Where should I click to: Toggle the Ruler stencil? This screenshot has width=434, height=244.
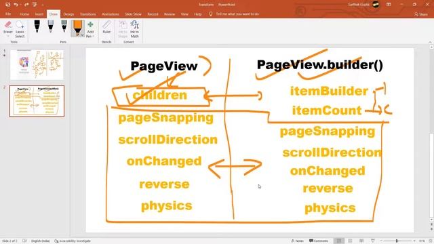pyautogui.click(x=106, y=27)
